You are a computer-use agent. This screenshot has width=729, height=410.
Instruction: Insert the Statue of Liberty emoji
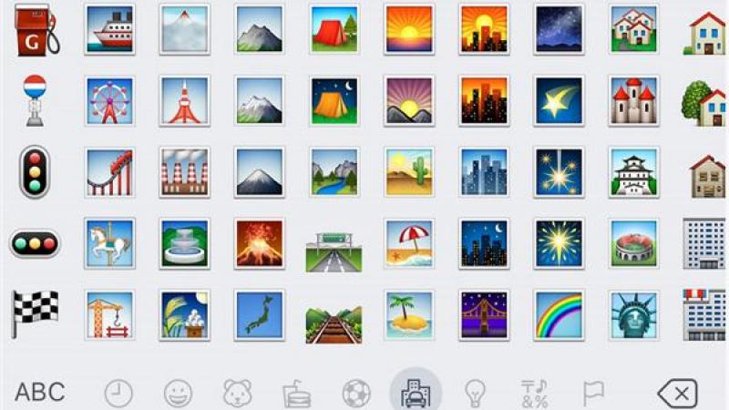pyautogui.click(x=633, y=315)
